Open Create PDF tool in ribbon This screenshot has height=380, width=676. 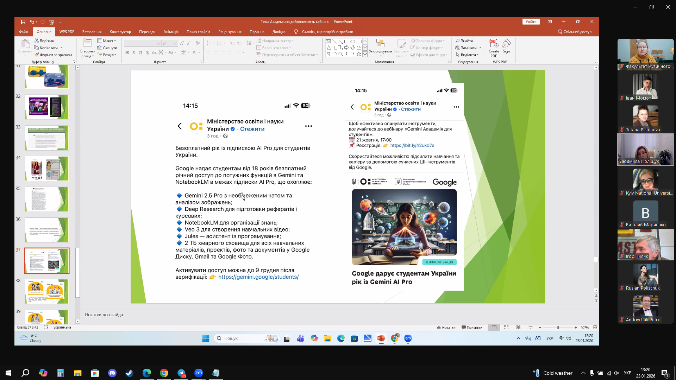(x=494, y=48)
